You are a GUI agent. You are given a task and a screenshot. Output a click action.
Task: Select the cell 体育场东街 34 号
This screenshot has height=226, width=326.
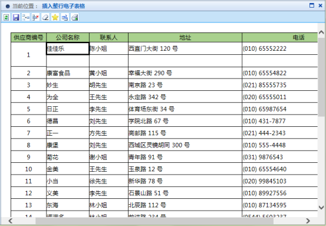pos(185,109)
